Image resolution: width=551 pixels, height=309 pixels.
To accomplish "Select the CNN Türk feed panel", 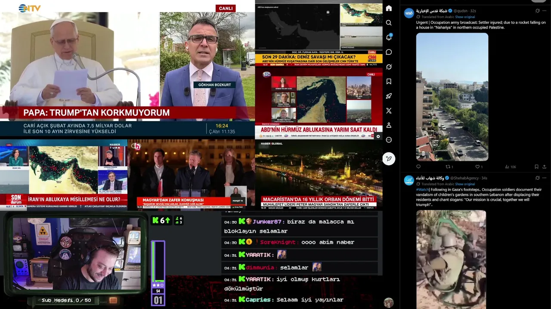I will tap(319, 34).
